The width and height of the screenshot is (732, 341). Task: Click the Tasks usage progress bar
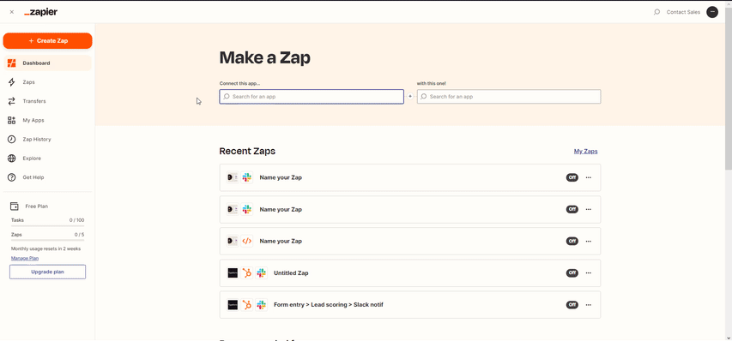(x=47, y=226)
